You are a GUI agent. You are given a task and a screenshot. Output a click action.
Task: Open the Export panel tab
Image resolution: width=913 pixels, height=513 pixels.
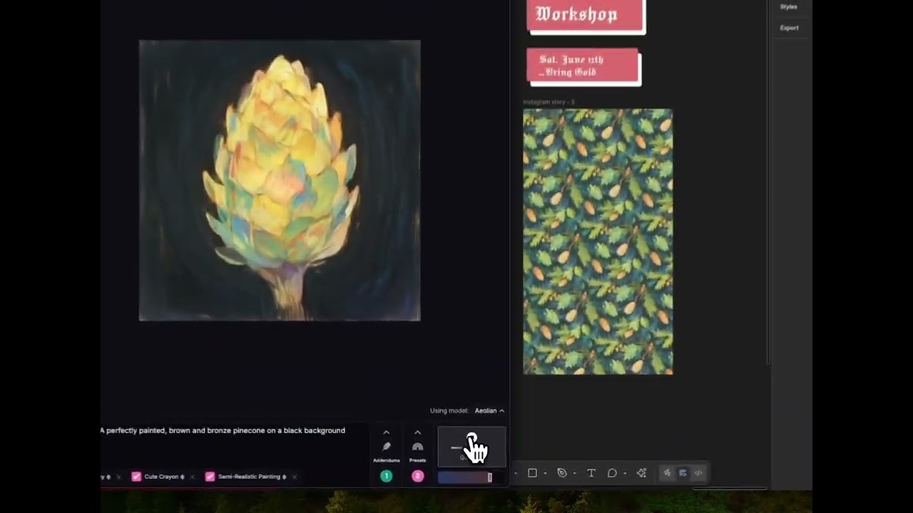pos(790,28)
